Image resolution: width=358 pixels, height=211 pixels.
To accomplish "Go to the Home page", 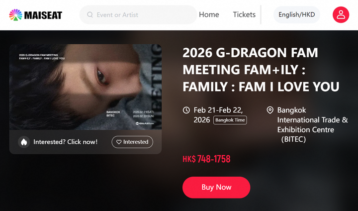I will tap(209, 15).
